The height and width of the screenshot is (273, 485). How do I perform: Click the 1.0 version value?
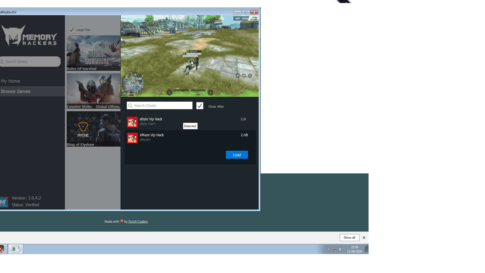point(243,119)
